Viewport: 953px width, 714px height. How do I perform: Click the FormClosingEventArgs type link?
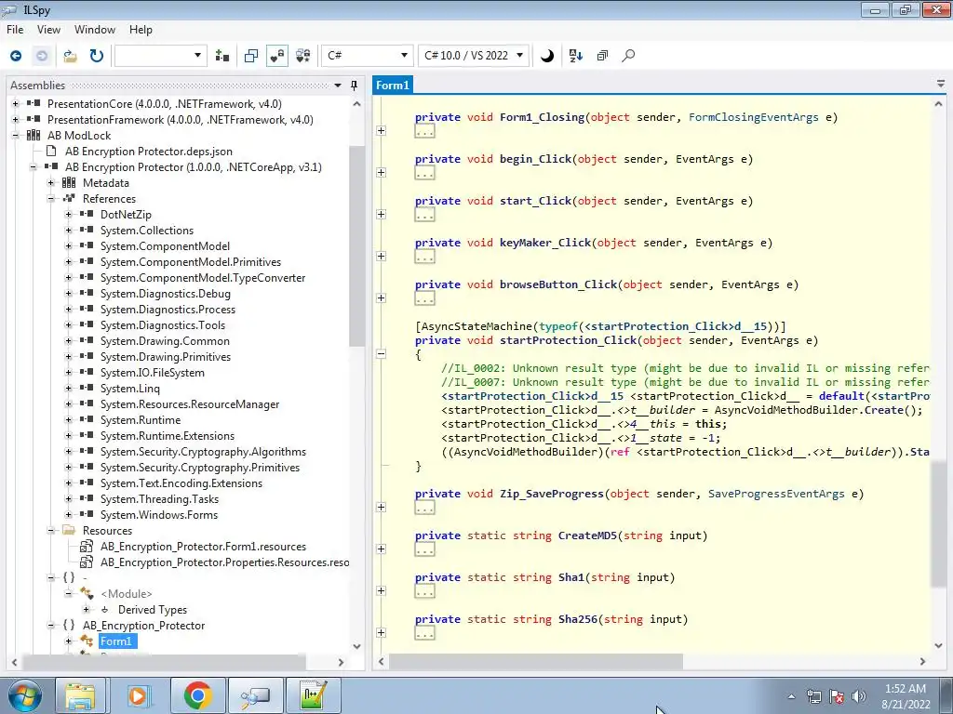[x=753, y=117]
